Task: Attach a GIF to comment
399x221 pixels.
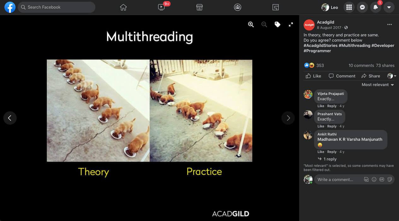Action: coord(382,179)
